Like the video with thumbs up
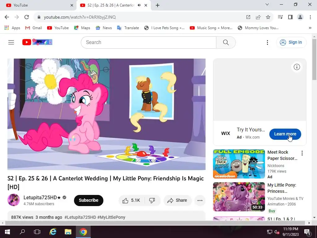This screenshot has width=317, height=238. (131, 201)
